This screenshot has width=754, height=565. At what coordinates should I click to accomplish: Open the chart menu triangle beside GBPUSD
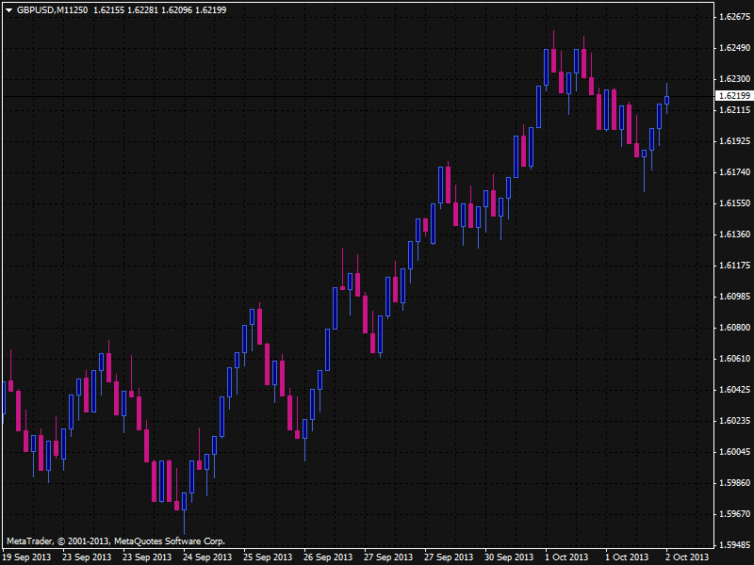(8, 9)
